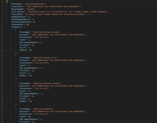Click the "Text_OnEnd" key
Image resolution: width=157 pixels, height=123 pixels.
coord(17,14)
